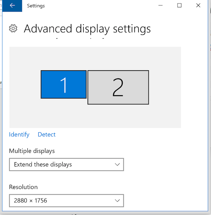Open the Multiple displays dropdown
The width and height of the screenshot is (211, 215).
[x=66, y=164]
